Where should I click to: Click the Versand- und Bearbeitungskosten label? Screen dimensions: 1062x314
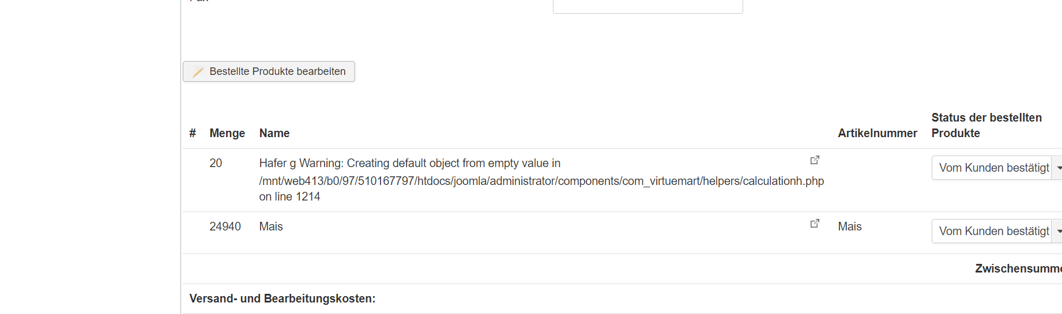(x=282, y=298)
